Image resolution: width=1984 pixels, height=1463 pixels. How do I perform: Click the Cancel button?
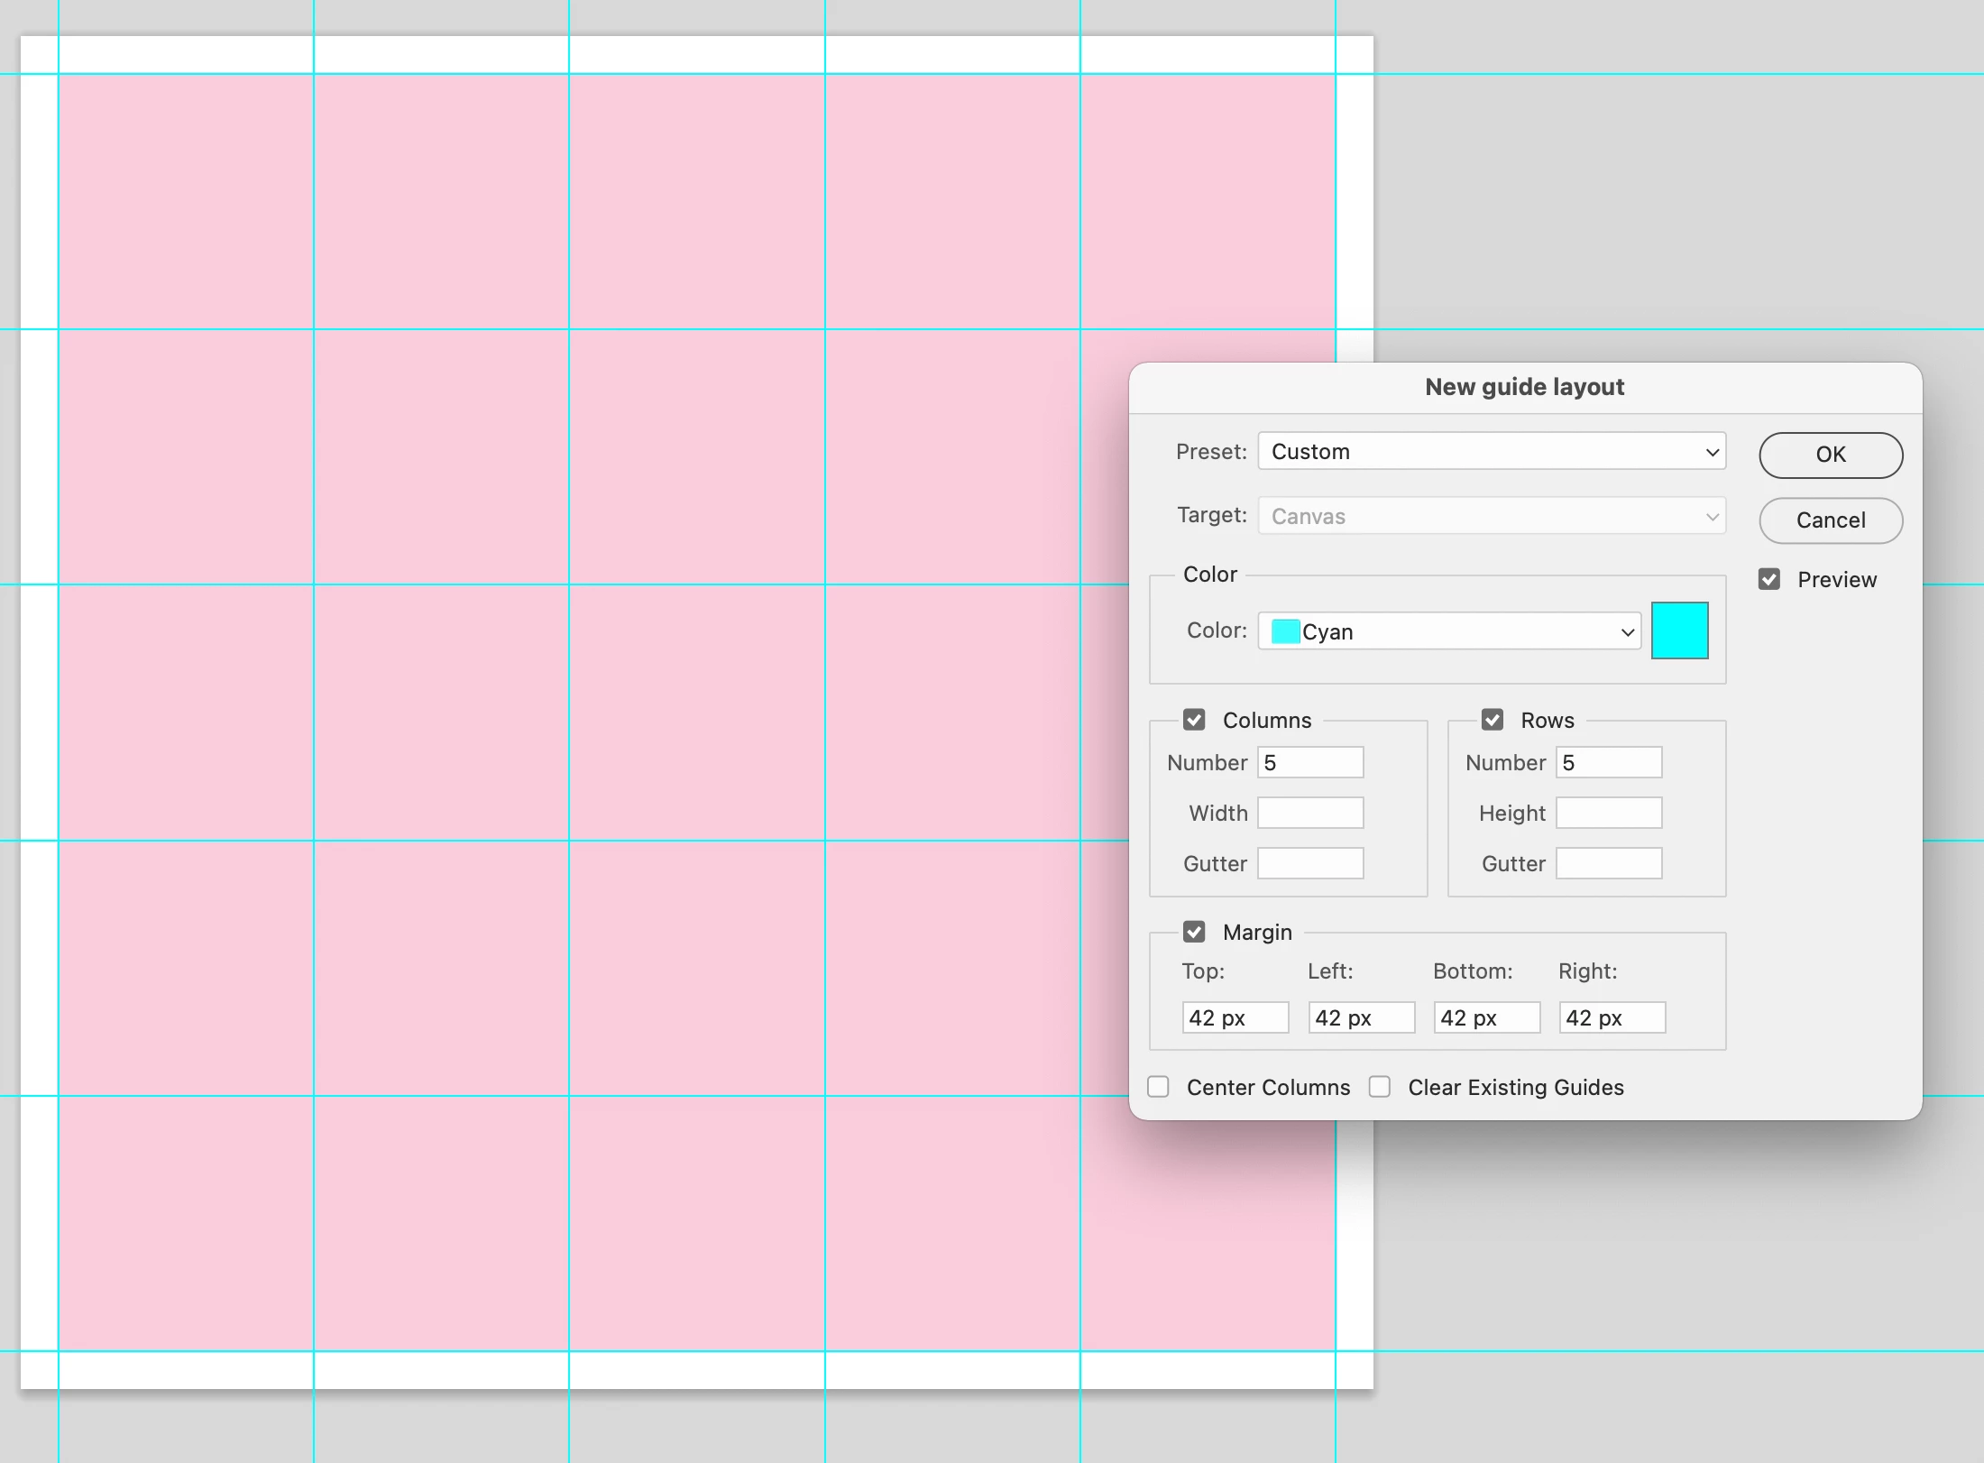[x=1830, y=520]
